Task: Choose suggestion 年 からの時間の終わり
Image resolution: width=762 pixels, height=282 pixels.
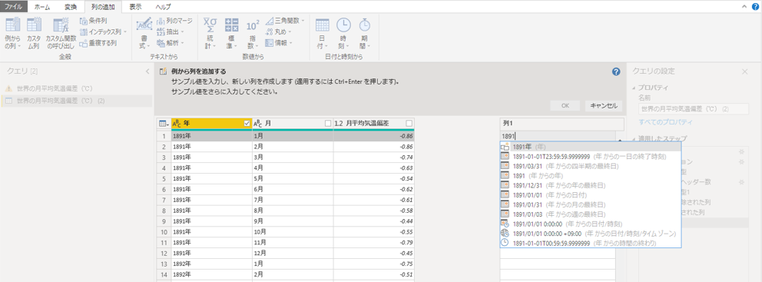Action: tap(591, 243)
